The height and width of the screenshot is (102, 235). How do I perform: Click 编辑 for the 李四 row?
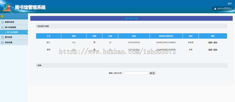pos(210,50)
